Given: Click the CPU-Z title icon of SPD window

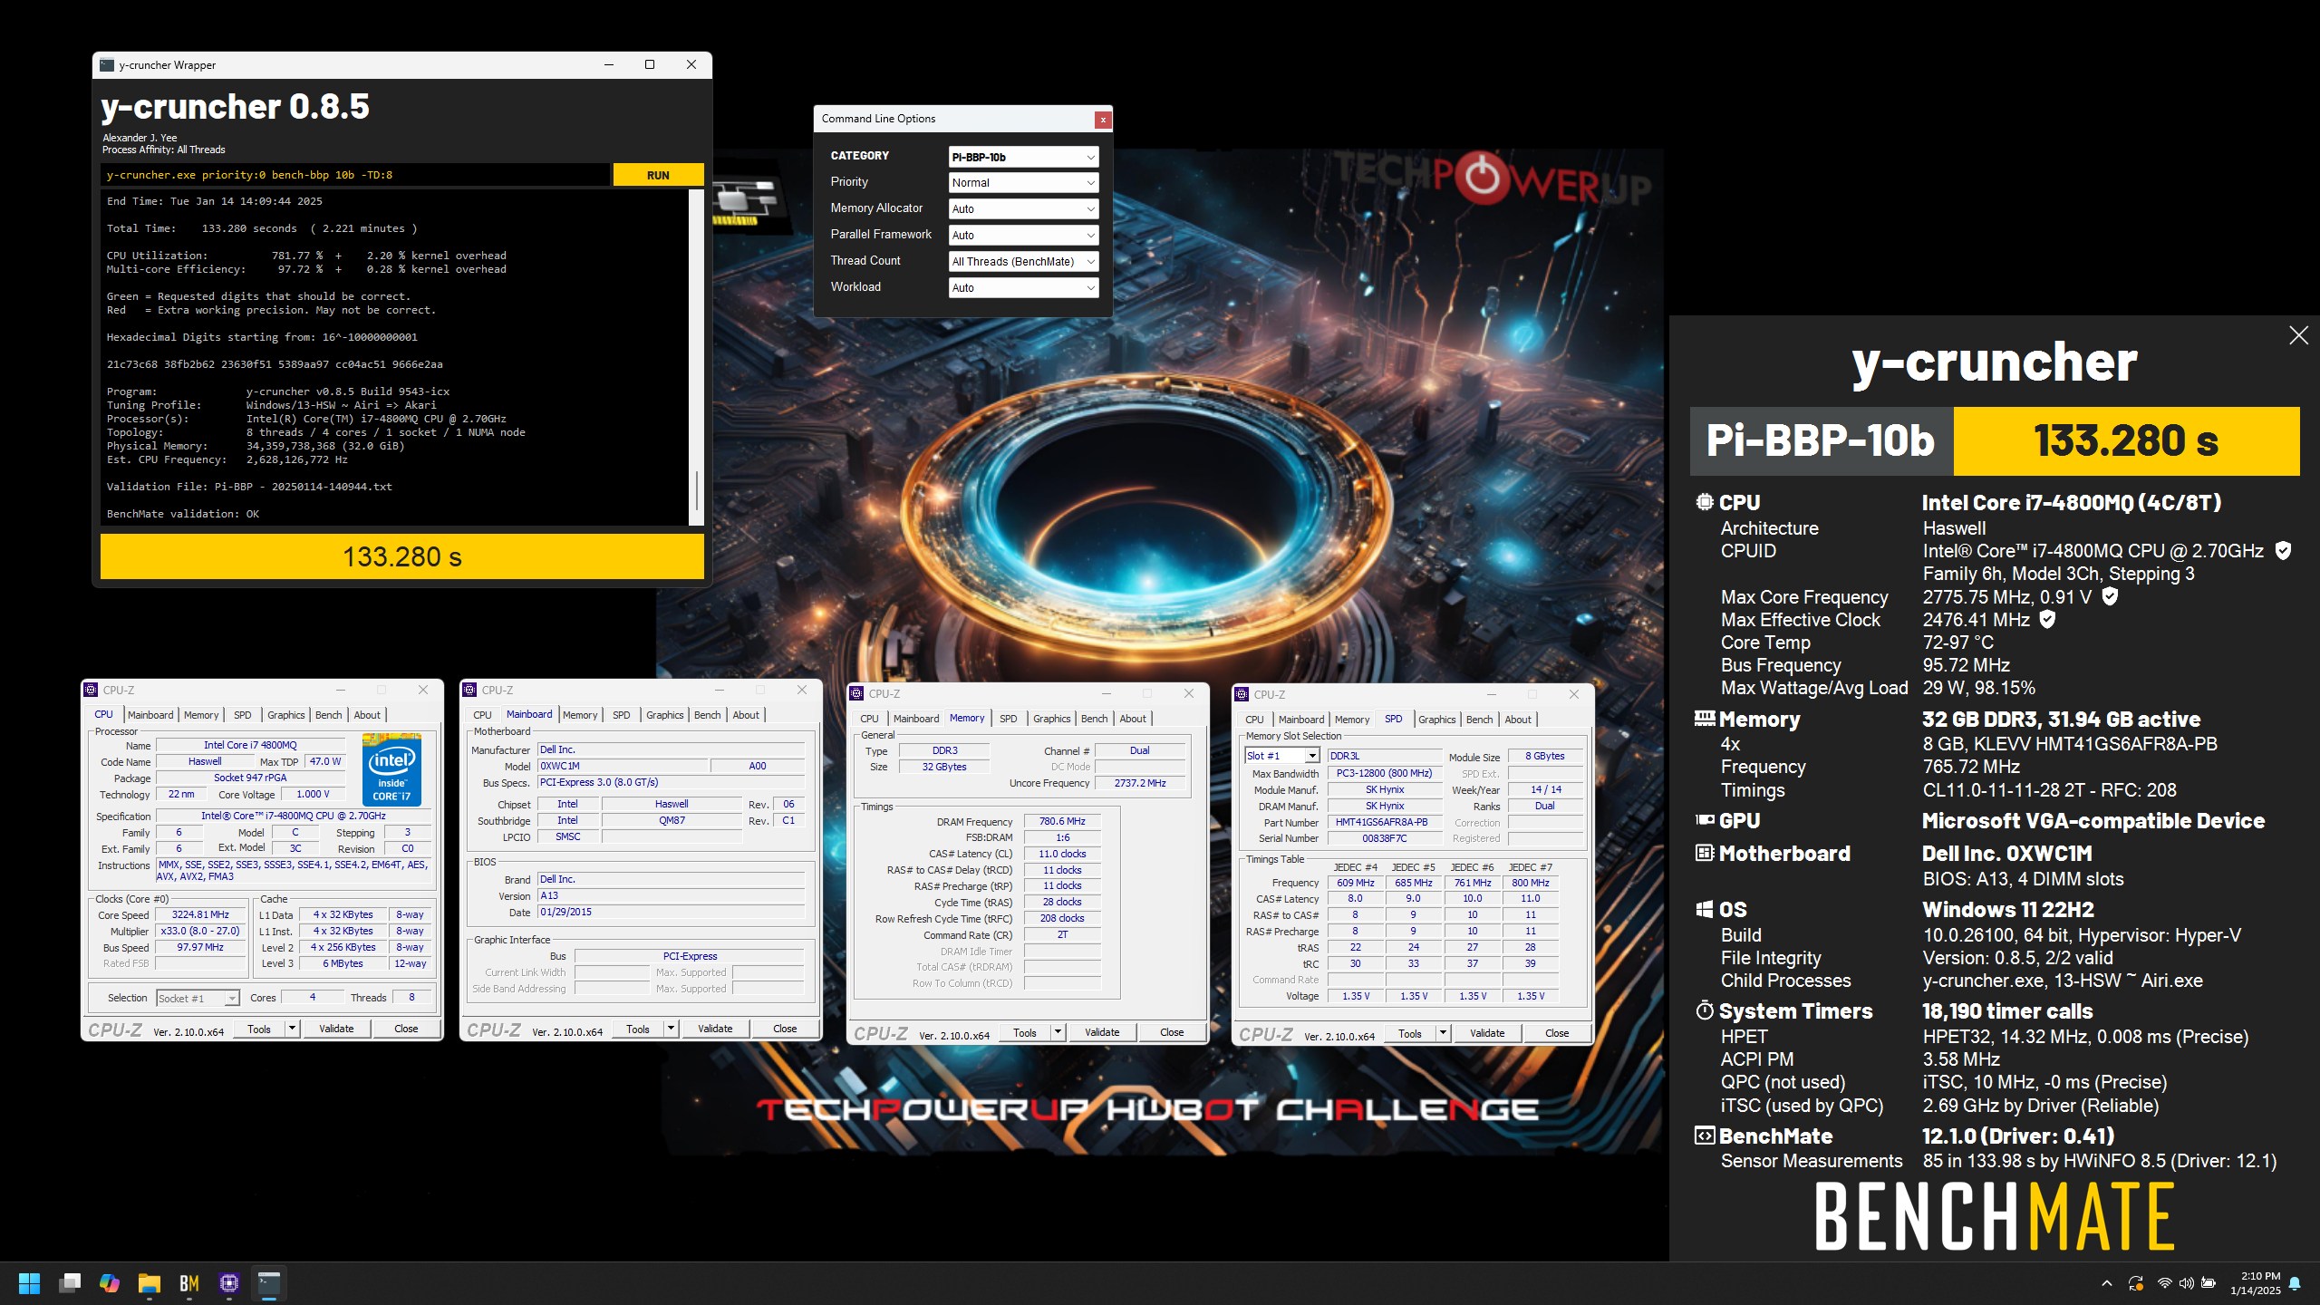Looking at the screenshot, I should 1242,694.
